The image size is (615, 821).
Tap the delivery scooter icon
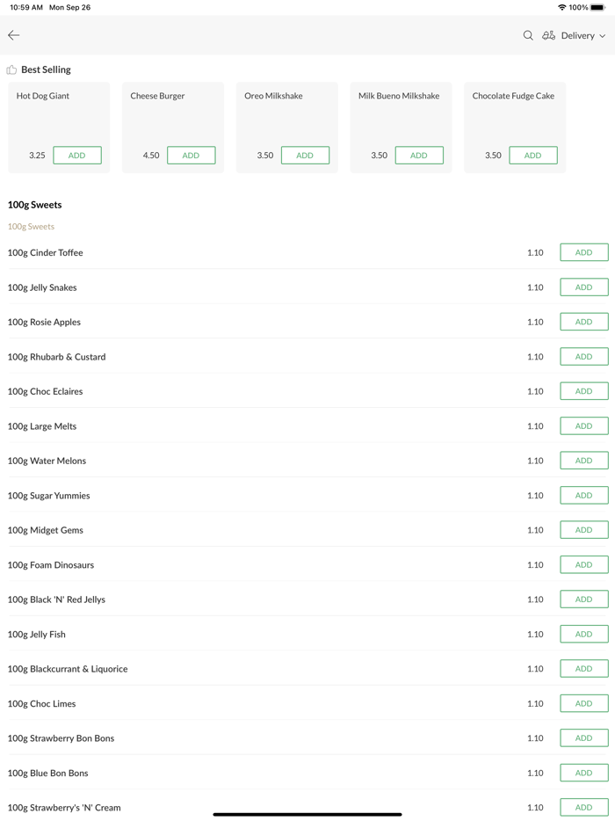pos(548,35)
